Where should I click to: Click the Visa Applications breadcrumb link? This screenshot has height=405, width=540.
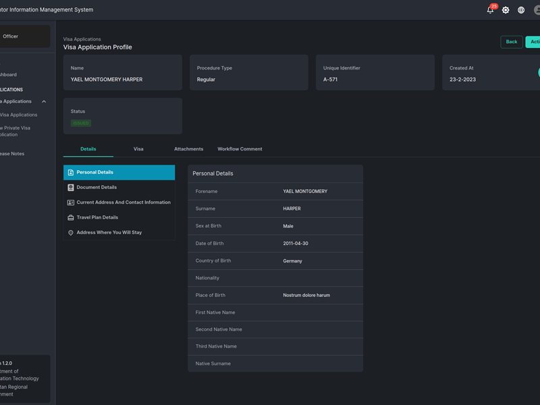pos(82,39)
